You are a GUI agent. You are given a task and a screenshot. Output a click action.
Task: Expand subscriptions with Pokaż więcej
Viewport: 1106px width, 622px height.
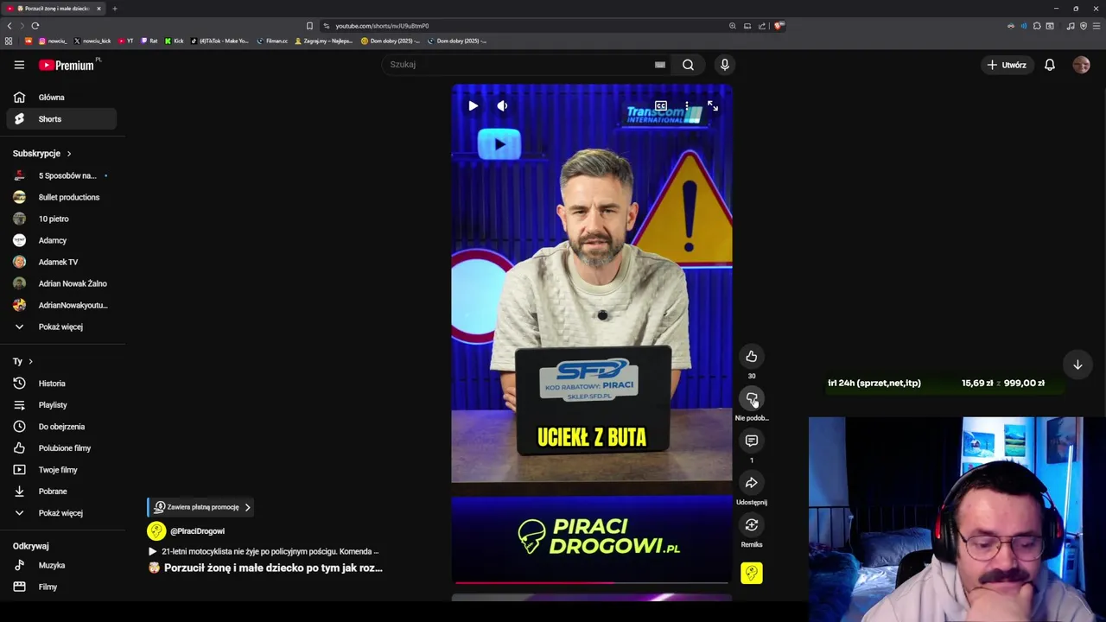61,327
